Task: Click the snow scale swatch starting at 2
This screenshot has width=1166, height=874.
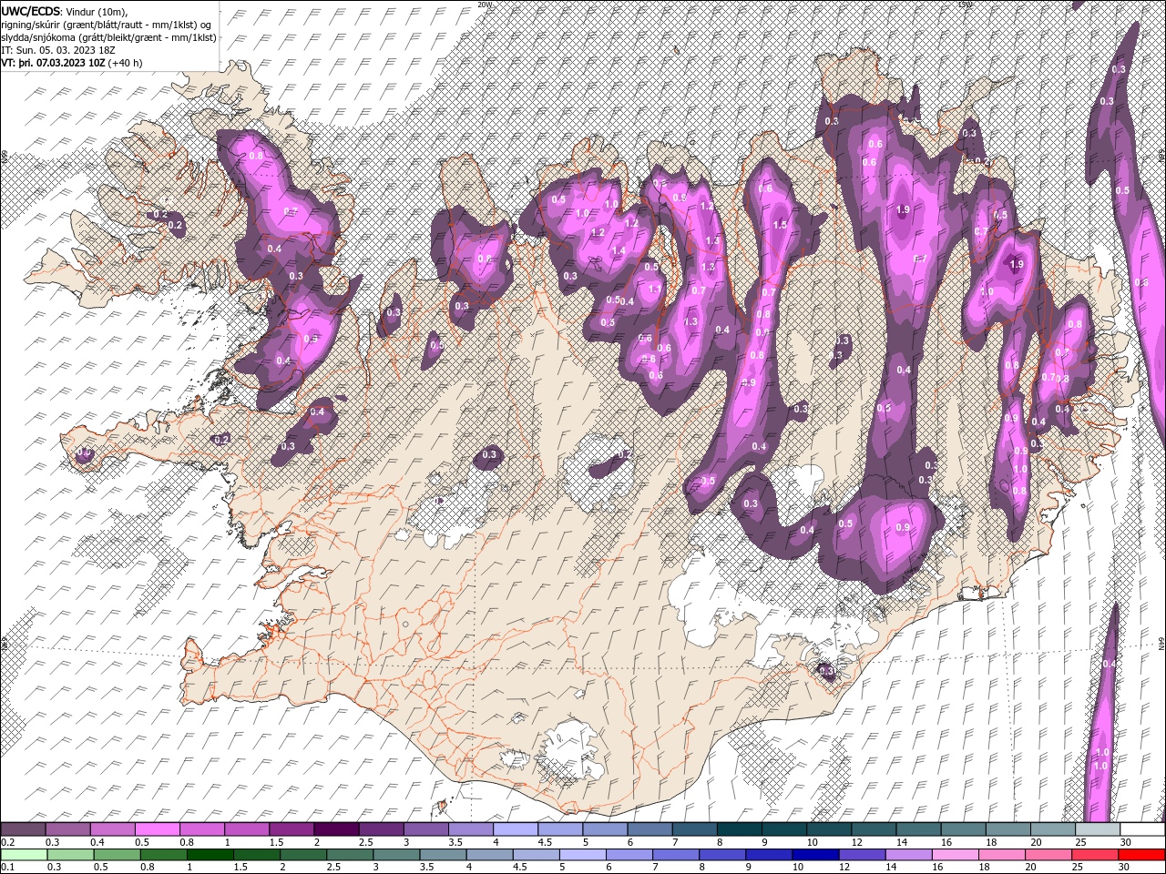Action: click(336, 829)
